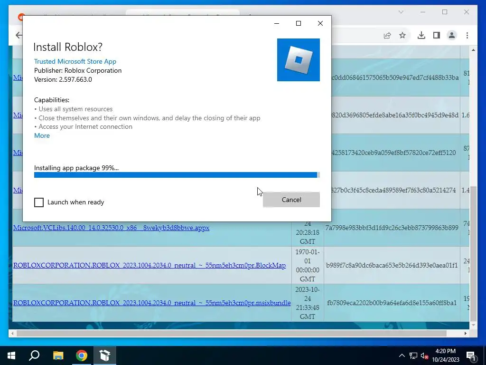Open the Trusted Microsoft Store App link
The width and height of the screenshot is (486, 365).
click(x=75, y=61)
